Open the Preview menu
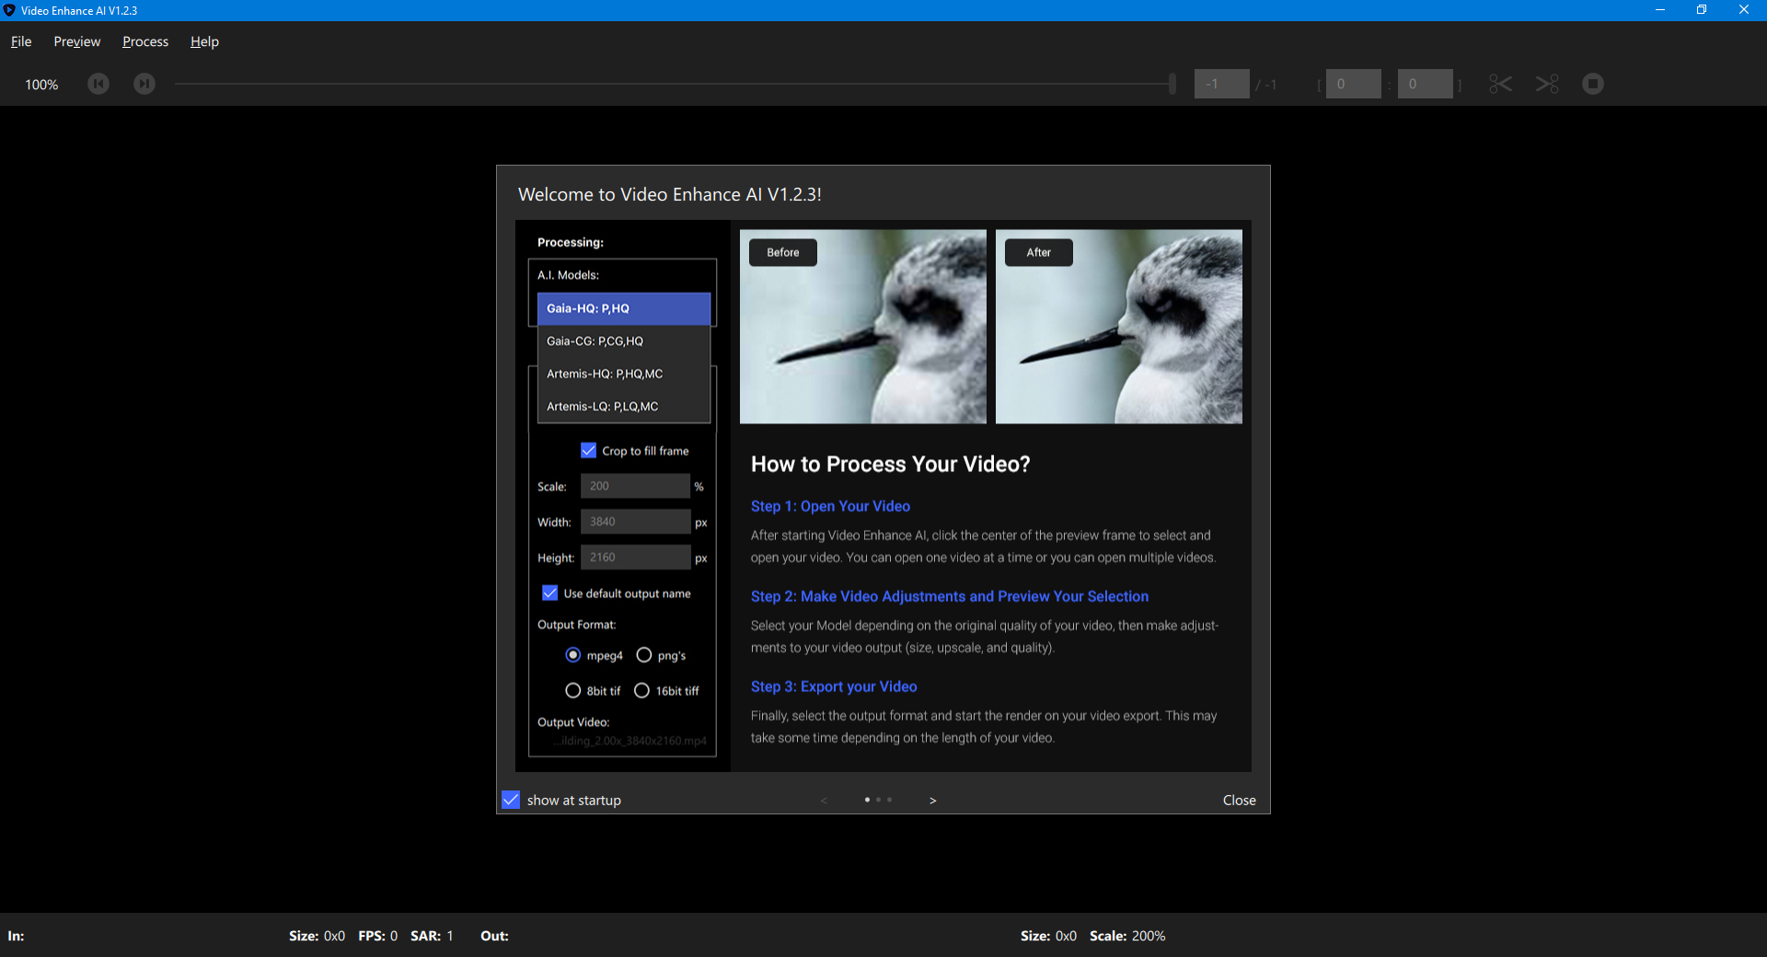The height and width of the screenshot is (957, 1767). (x=76, y=41)
